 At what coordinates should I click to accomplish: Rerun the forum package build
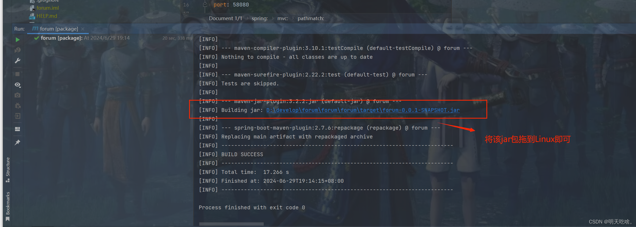pos(17,40)
